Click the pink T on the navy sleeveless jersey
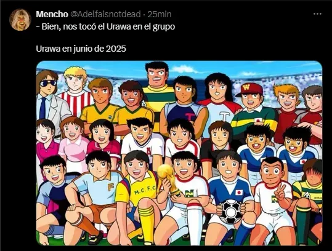The height and width of the screenshot is (251, 332). click(188, 117)
